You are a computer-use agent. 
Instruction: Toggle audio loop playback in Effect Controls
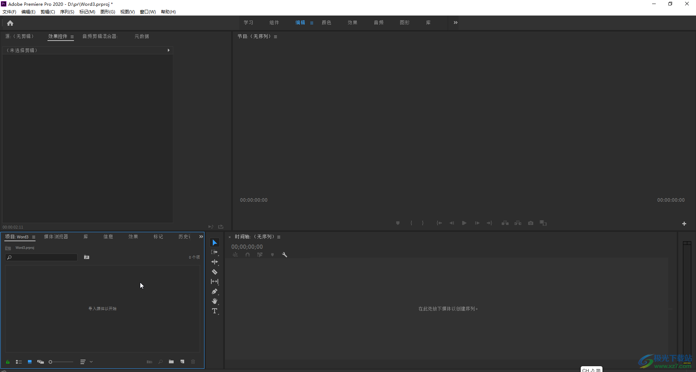coord(211,227)
